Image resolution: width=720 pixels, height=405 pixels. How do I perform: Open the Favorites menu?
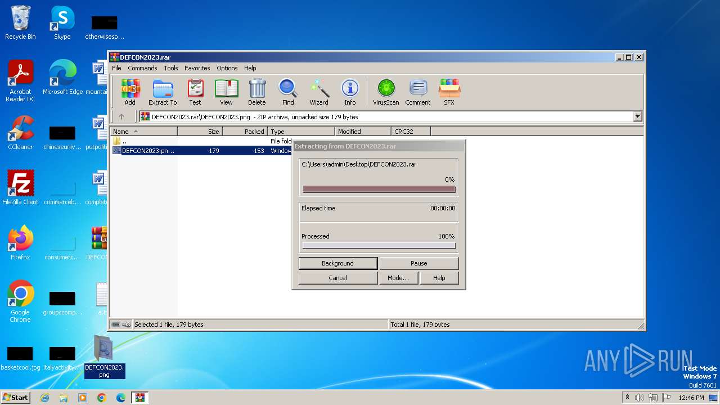pos(197,68)
